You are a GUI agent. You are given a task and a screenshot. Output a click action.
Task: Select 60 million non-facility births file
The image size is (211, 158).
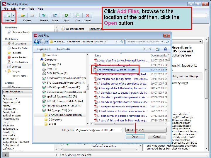click(x=123, y=79)
